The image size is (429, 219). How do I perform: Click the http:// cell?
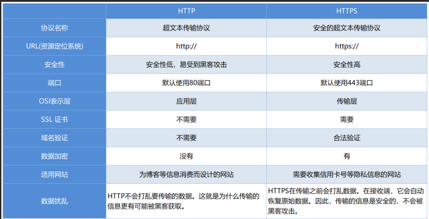click(x=186, y=46)
